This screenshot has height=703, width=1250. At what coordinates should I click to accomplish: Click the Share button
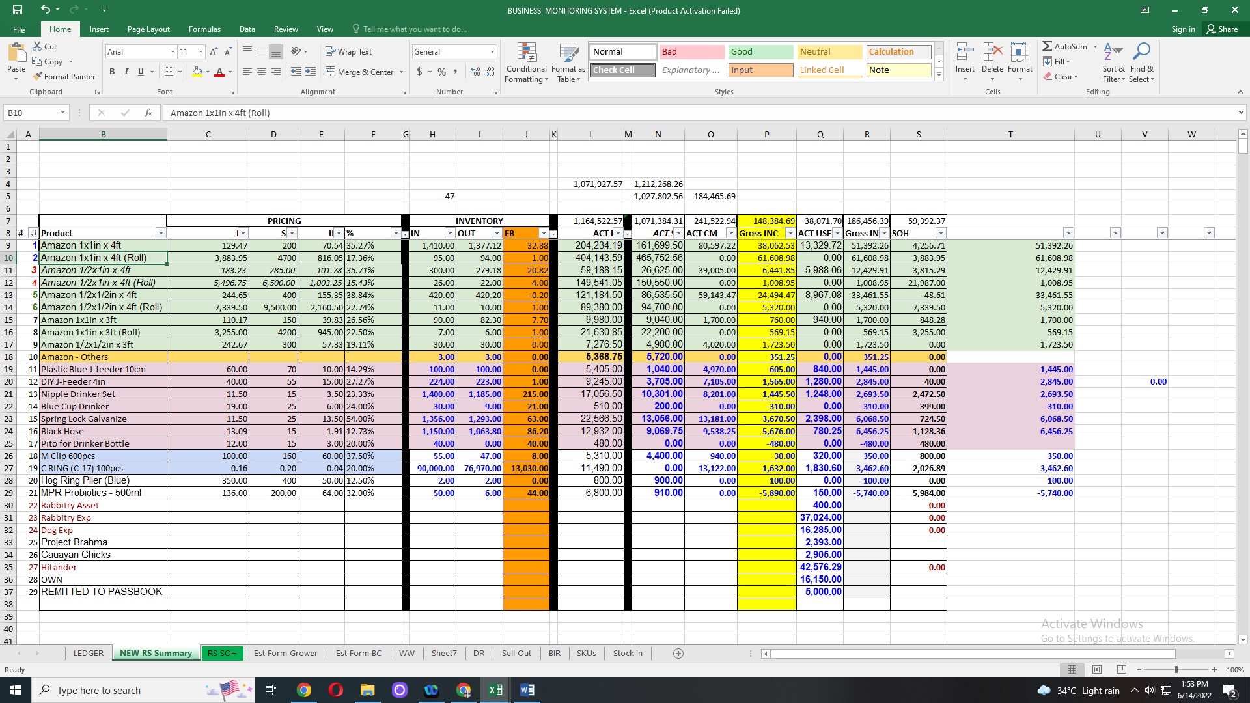pos(1222,29)
